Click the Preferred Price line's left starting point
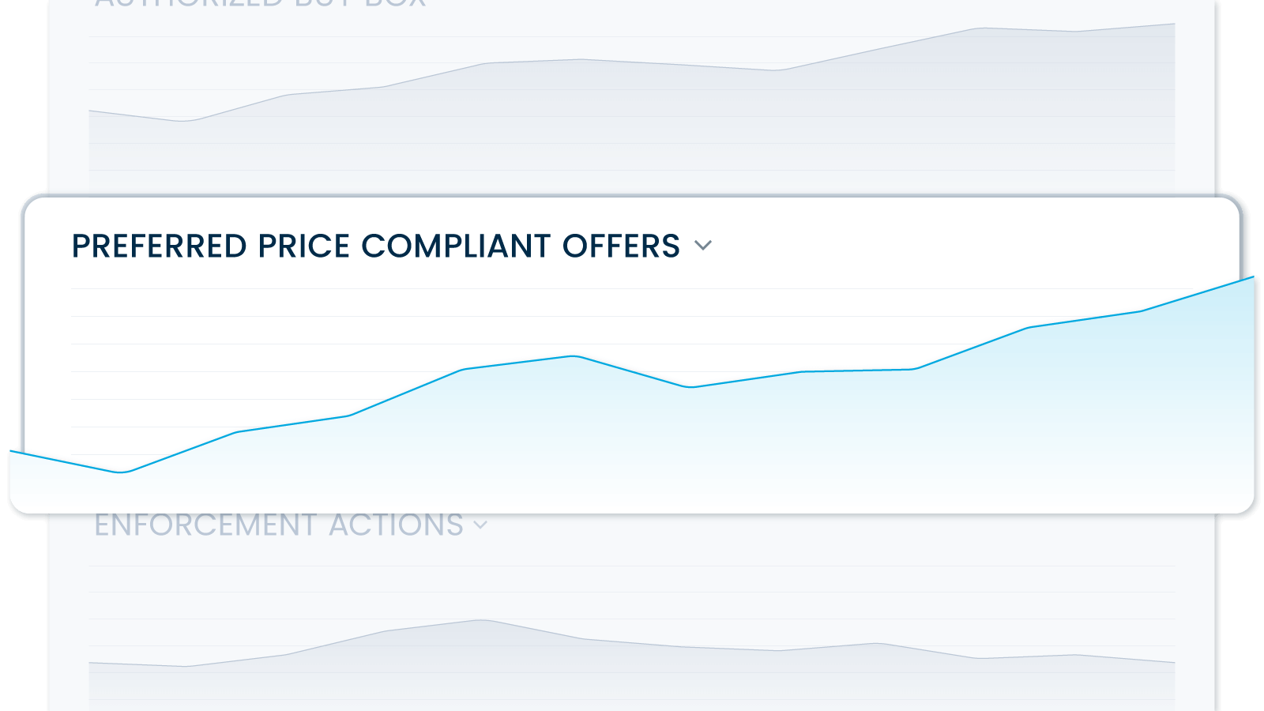1264x711 pixels. pos(12,451)
